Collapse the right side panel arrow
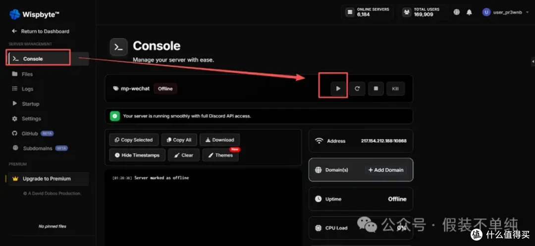535x246 pixels. point(533,61)
